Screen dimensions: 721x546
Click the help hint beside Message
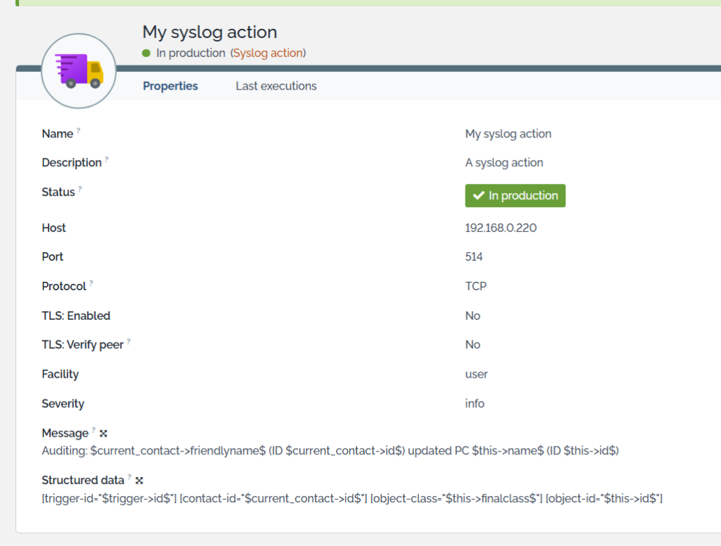(94, 430)
